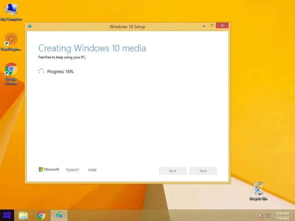Screen dimensions: 295x221
Task: Click the Windows 10 Setup taskbar icon
Action: point(59,215)
